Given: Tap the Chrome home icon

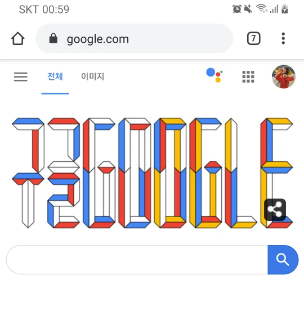Looking at the screenshot, I should point(18,38).
